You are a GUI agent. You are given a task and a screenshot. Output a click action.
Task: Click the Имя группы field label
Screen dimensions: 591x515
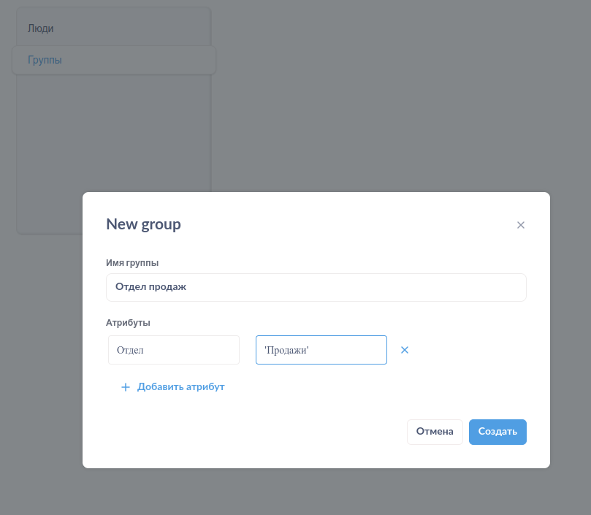click(132, 263)
